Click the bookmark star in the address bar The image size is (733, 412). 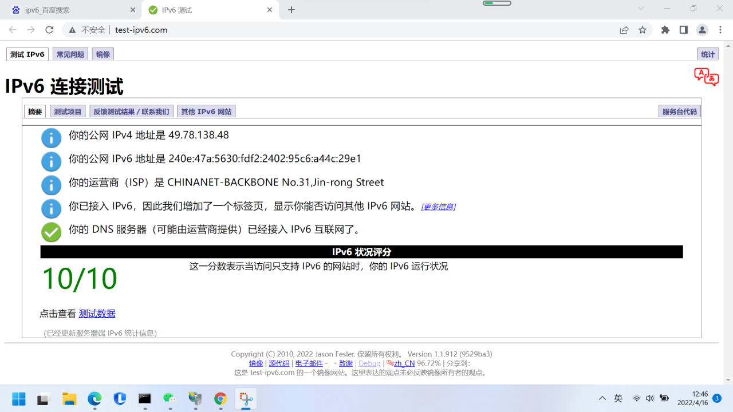click(644, 30)
